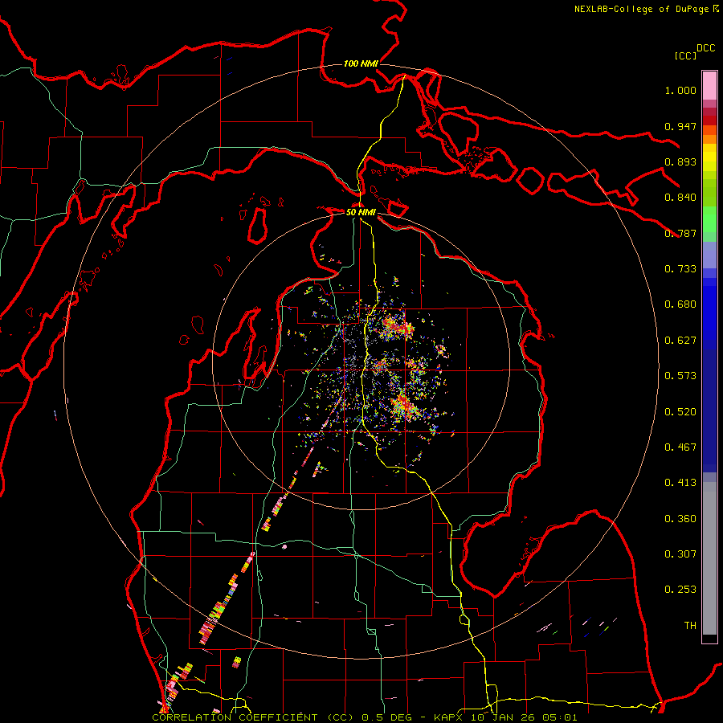Click the 05:01 timestamp
Screen dimensions: 723x723
click(x=558, y=717)
